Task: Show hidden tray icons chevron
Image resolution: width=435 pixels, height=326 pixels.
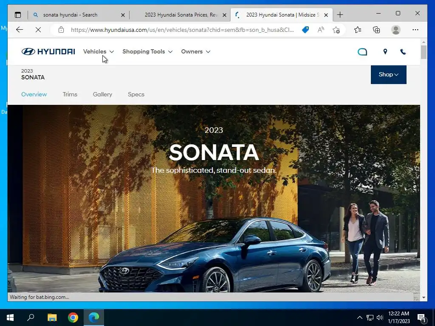Action: coord(359,318)
